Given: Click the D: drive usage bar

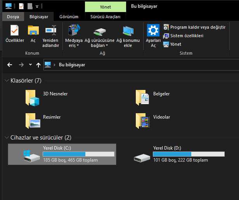Looking at the screenshot, I should point(189,154).
